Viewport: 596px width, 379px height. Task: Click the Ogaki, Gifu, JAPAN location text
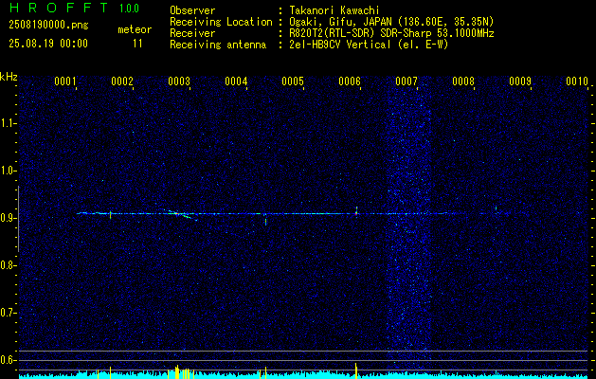tap(391, 22)
